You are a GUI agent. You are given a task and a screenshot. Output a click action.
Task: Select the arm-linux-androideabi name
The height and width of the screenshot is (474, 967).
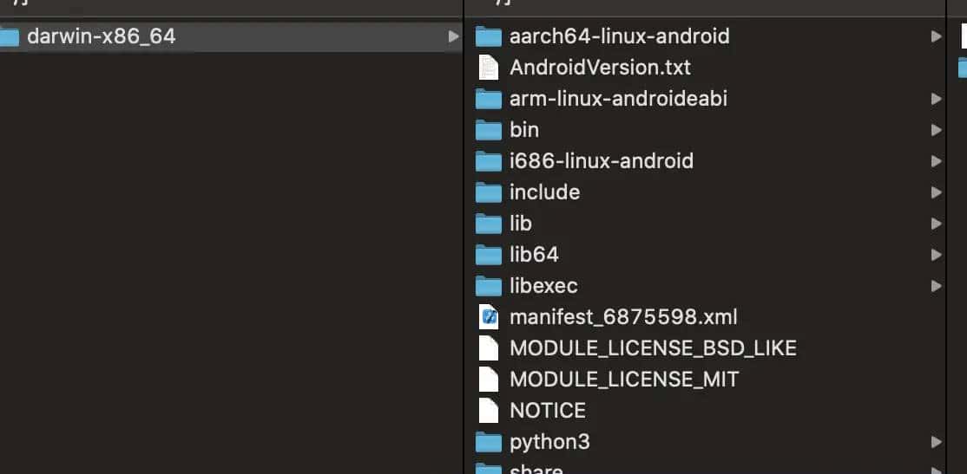point(619,99)
